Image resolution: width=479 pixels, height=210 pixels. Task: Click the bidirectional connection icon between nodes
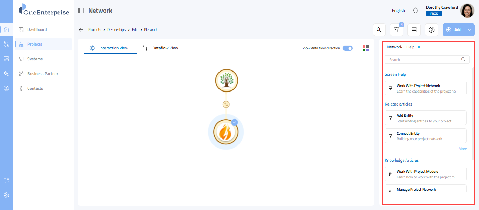[x=226, y=104]
